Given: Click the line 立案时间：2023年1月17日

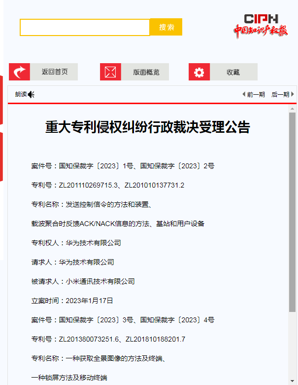Looking at the screenshot, I should point(72,301).
